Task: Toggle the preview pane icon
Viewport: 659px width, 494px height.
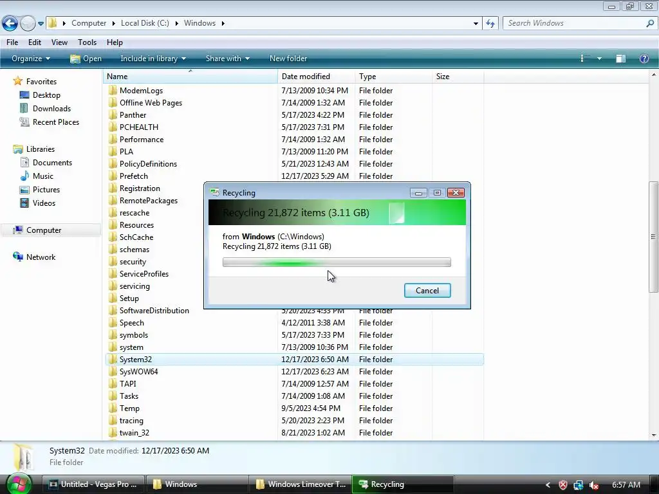Action: point(621,59)
